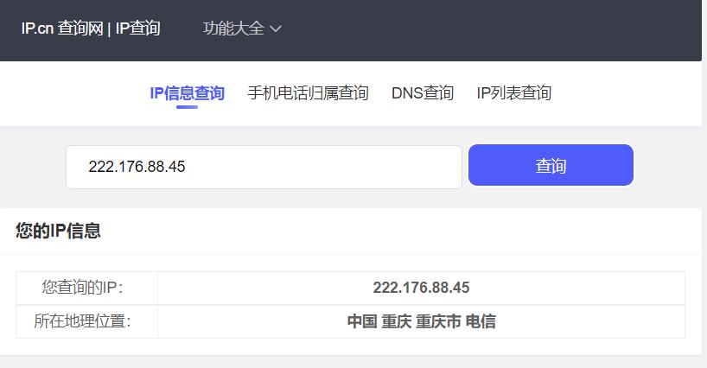
Task: Open the 手机电话归属查询 tab
Action: click(x=308, y=93)
